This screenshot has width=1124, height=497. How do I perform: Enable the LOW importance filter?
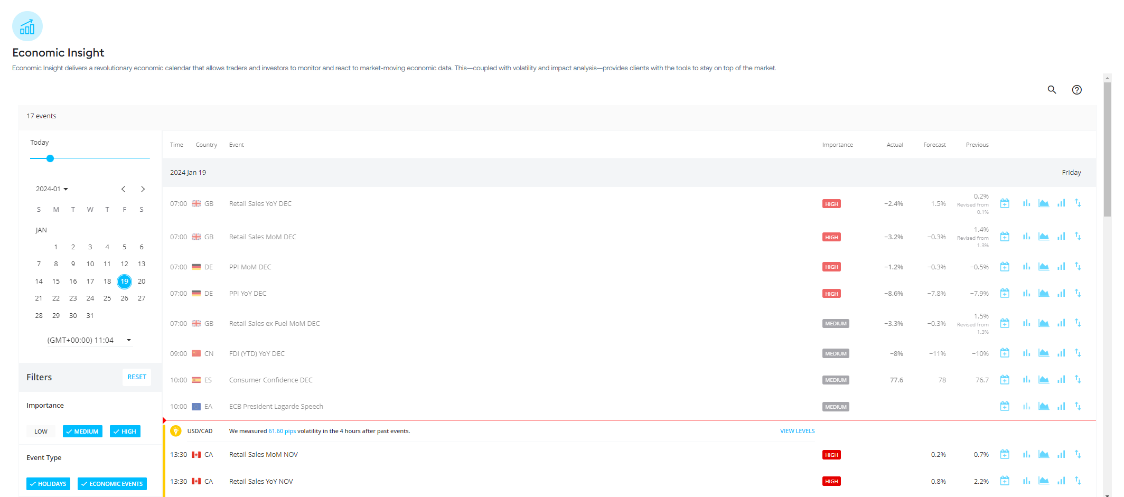pyautogui.click(x=41, y=432)
